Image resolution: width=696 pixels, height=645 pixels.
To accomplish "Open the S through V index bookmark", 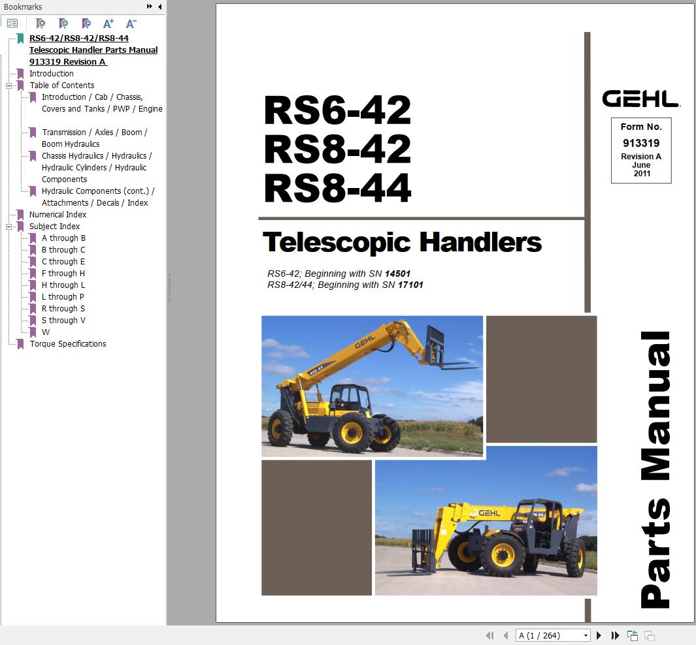I will [63, 320].
